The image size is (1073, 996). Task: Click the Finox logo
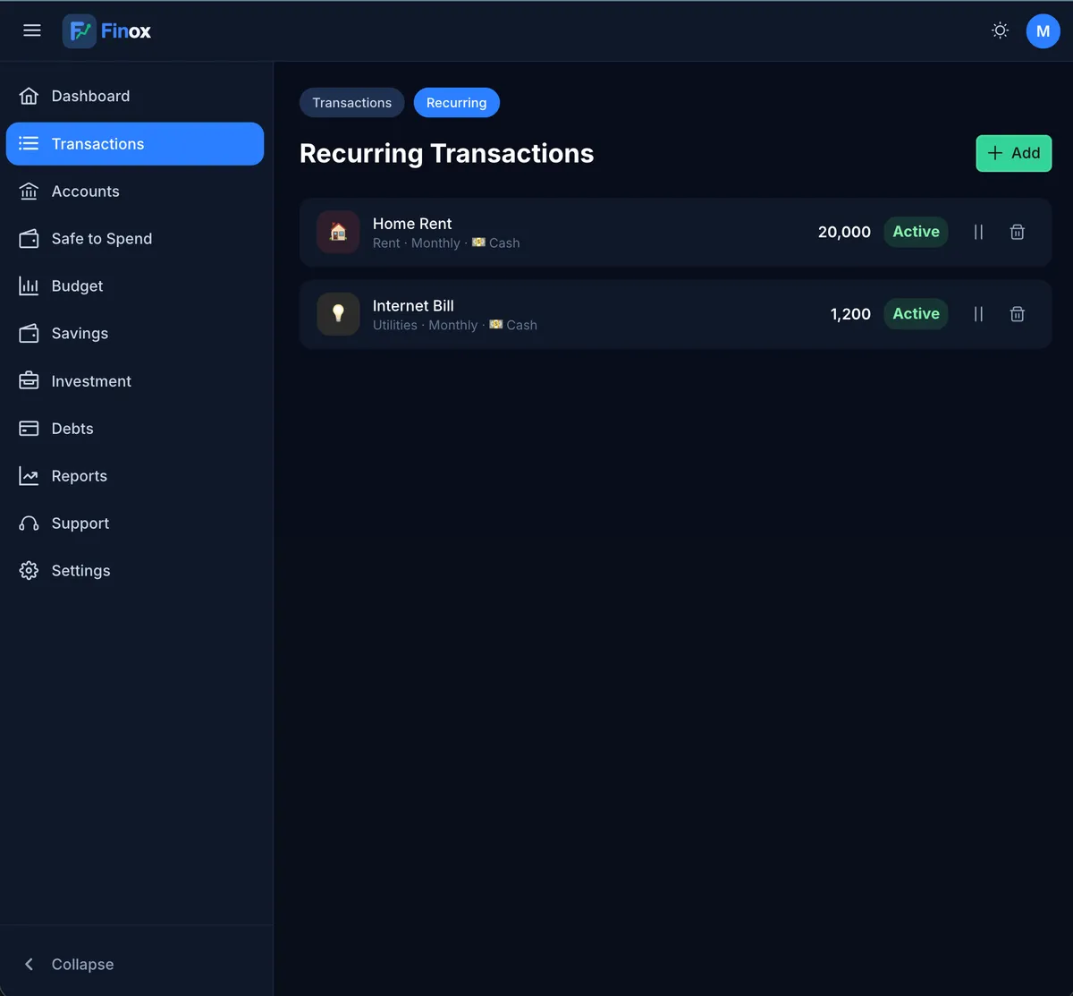pos(107,31)
